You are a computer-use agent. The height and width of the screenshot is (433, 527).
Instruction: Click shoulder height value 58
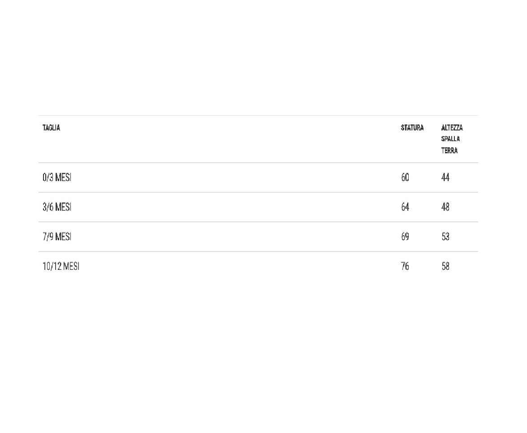pos(445,266)
